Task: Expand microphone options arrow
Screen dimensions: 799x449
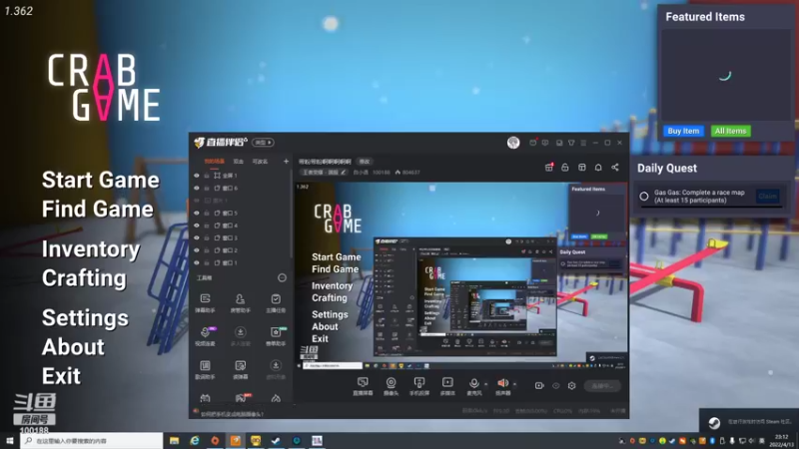Action: tap(485, 384)
